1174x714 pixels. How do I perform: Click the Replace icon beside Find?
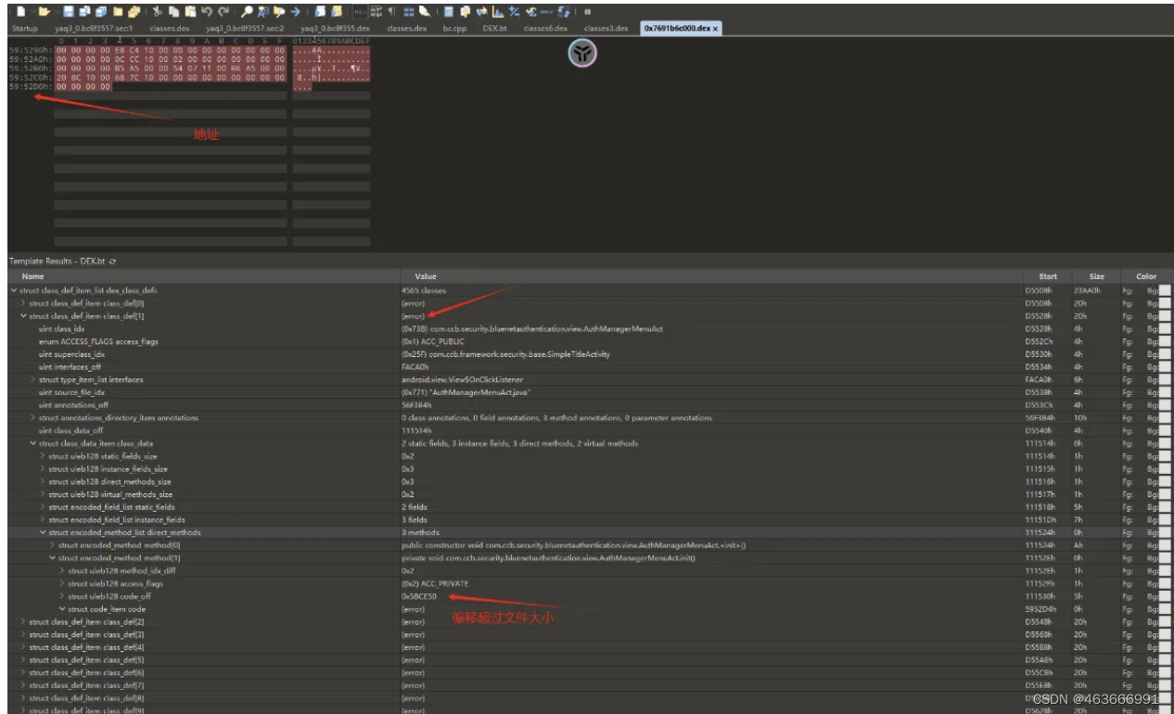pyautogui.click(x=262, y=11)
